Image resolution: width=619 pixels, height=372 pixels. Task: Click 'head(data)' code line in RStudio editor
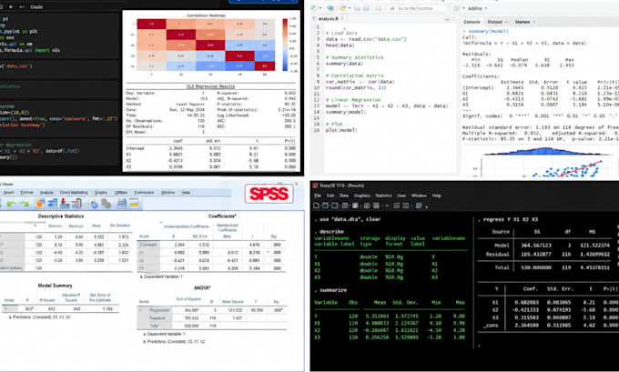click(340, 45)
